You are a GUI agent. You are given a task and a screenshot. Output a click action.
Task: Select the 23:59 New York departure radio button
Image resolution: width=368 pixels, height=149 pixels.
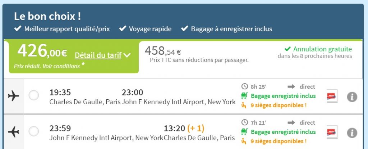(x=34, y=131)
